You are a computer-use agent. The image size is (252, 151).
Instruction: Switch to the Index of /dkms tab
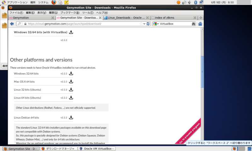174,18
